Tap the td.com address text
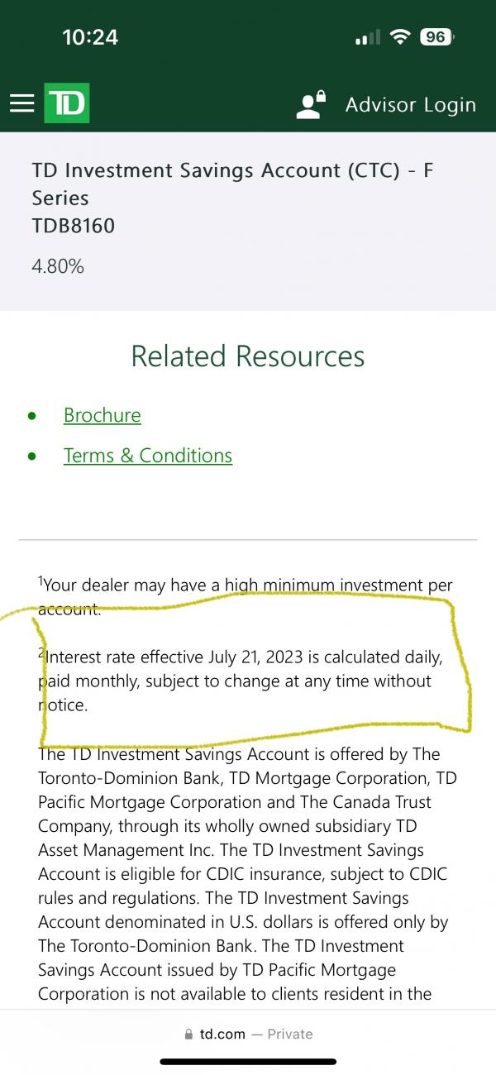Screen dimensions: 496x1075 (x=222, y=1034)
